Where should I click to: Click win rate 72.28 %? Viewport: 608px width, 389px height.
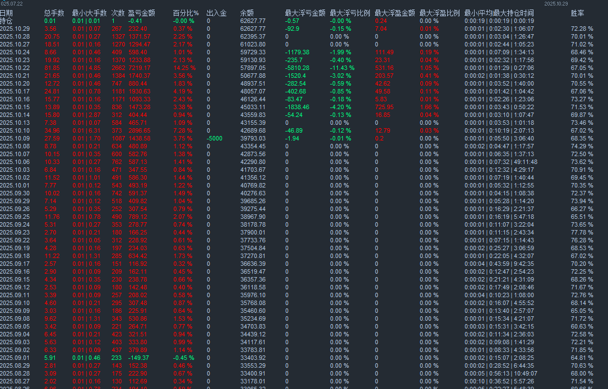point(582,29)
